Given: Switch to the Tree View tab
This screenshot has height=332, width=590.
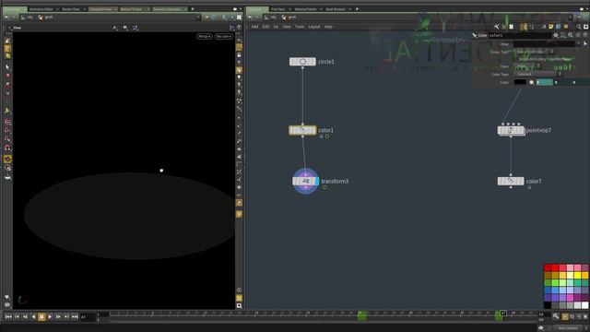Looking at the screenshot, I should coord(277,9).
